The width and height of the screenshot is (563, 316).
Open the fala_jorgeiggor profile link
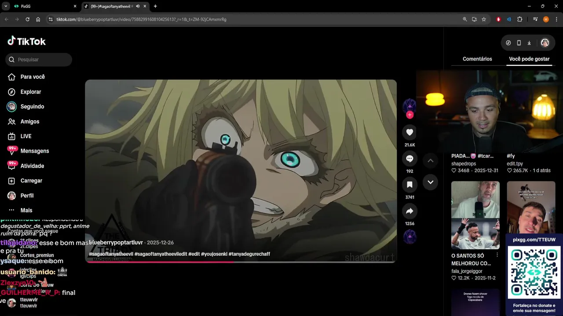tap(467, 271)
